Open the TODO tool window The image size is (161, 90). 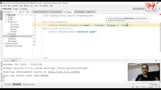(8, 84)
